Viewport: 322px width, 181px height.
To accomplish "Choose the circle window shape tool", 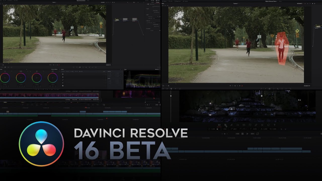I will (63, 77).
